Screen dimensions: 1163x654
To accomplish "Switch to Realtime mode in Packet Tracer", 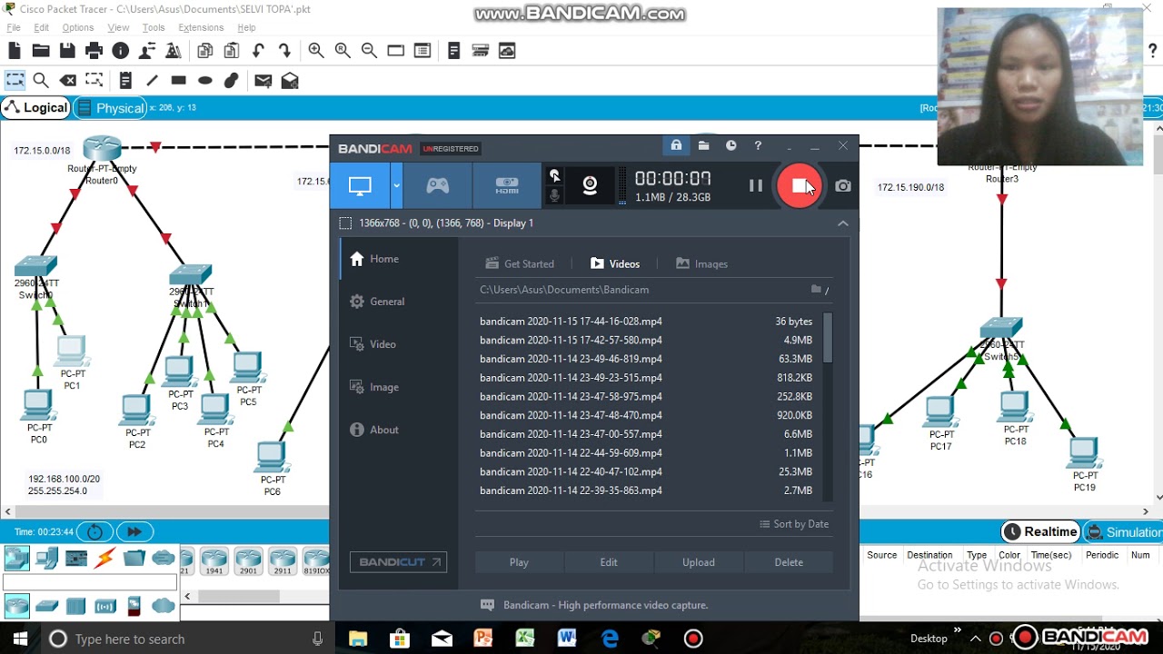I will pos(1041,532).
